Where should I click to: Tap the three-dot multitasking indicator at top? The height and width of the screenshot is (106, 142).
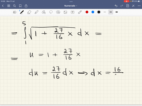[71, 1]
